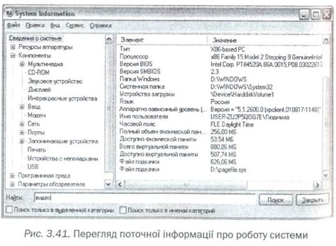Select the Папка Windows row
336x246 pixels.
(x=221, y=79)
